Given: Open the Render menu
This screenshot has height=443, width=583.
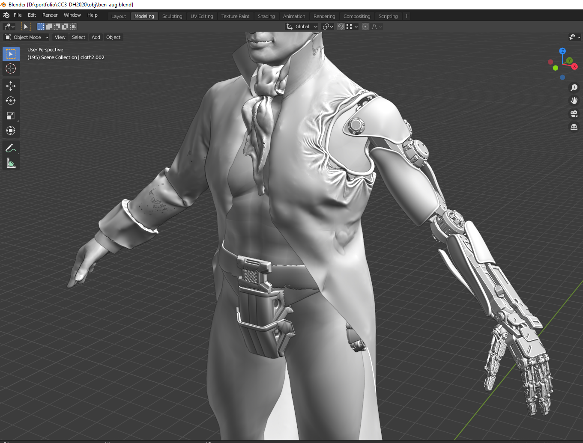Looking at the screenshot, I should point(50,15).
